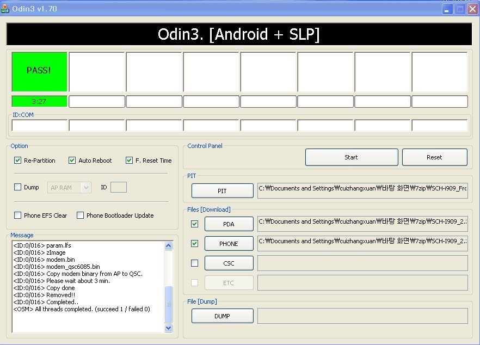Click the File Dump path field
Image resolution: width=480 pixels, height=345 pixels.
tap(362, 316)
